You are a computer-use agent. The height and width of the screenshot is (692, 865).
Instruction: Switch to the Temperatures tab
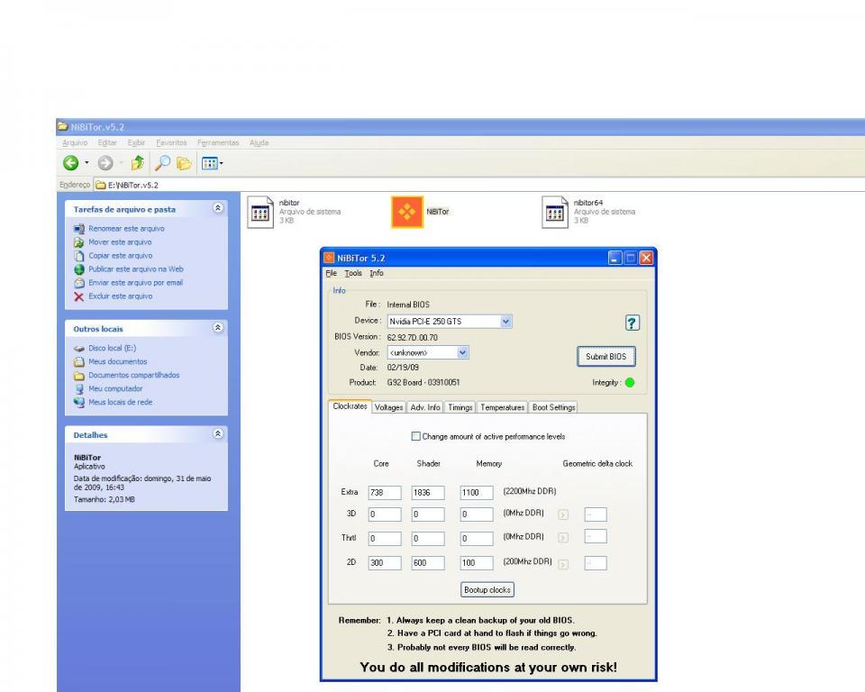tap(502, 407)
